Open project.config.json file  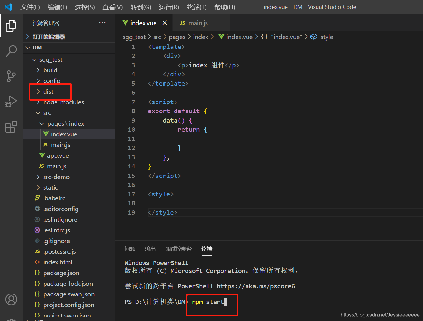(68, 305)
